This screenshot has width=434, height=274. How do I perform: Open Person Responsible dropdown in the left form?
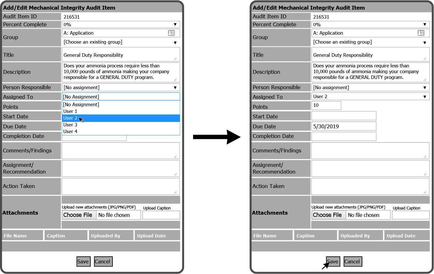121,88
